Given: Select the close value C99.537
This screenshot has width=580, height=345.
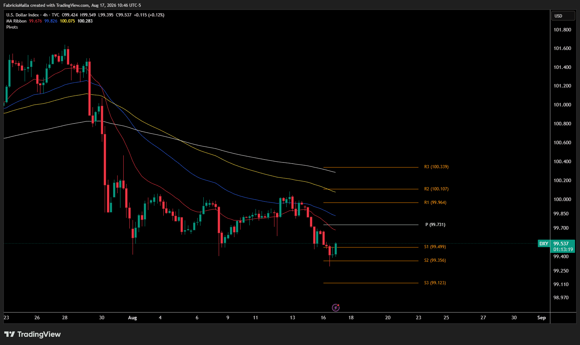Looking at the screenshot, I should [x=124, y=15].
